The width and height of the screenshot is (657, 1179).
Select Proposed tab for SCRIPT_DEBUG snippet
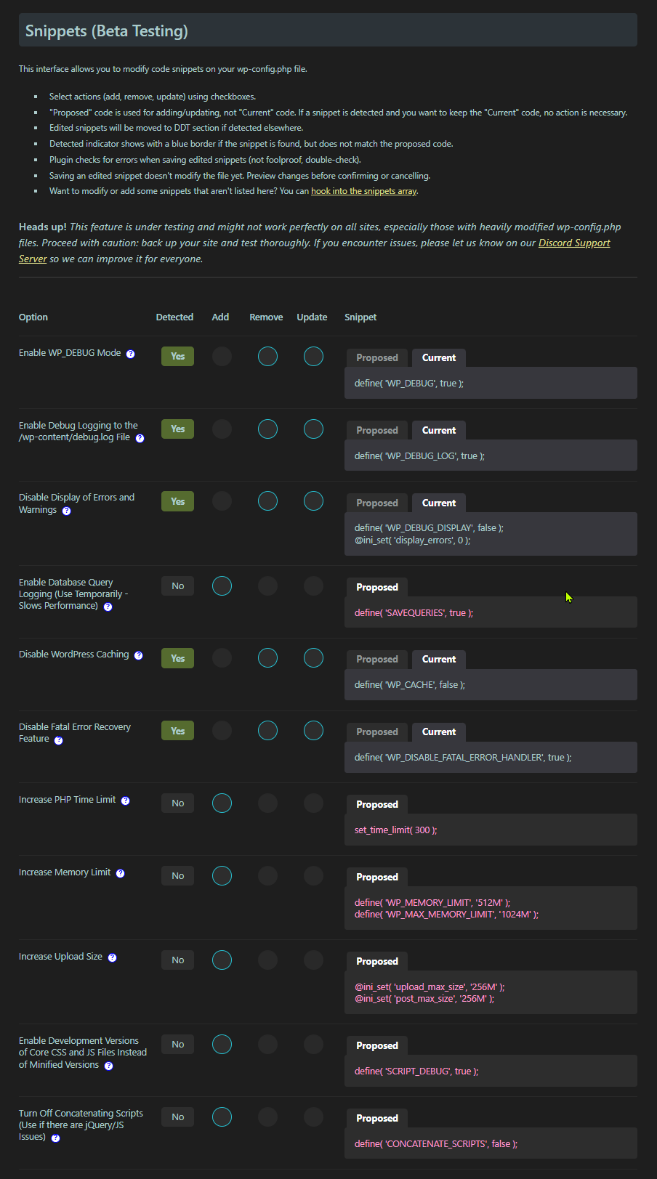377,1045
